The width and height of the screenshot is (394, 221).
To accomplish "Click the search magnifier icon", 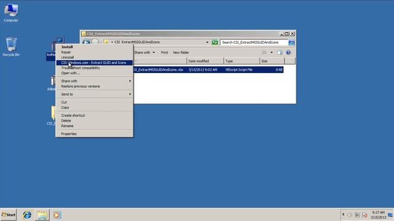I will [x=291, y=42].
